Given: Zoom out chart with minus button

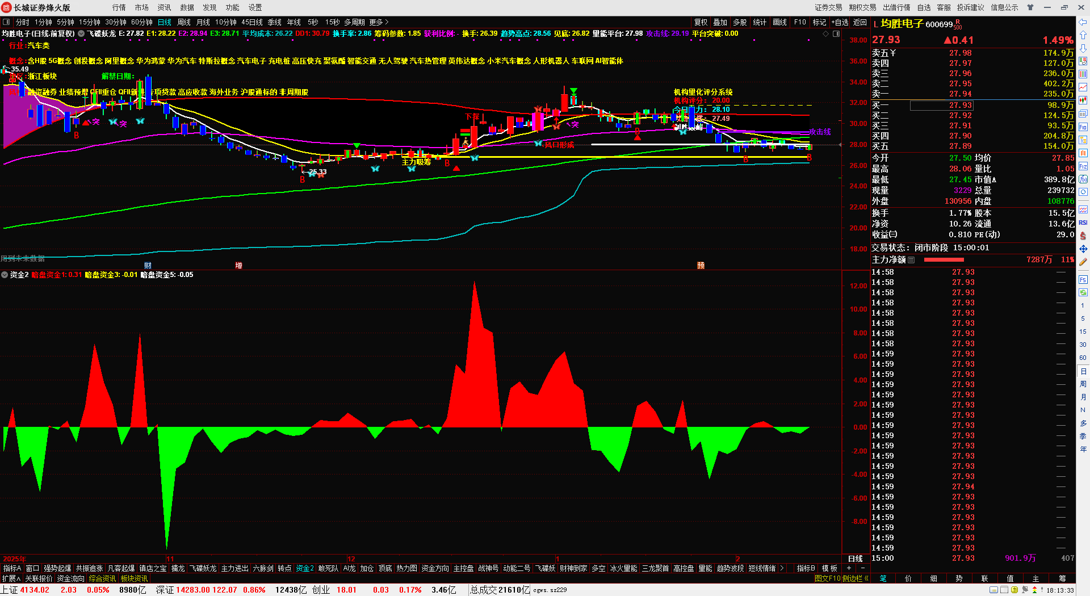Looking at the screenshot, I should (x=863, y=568).
